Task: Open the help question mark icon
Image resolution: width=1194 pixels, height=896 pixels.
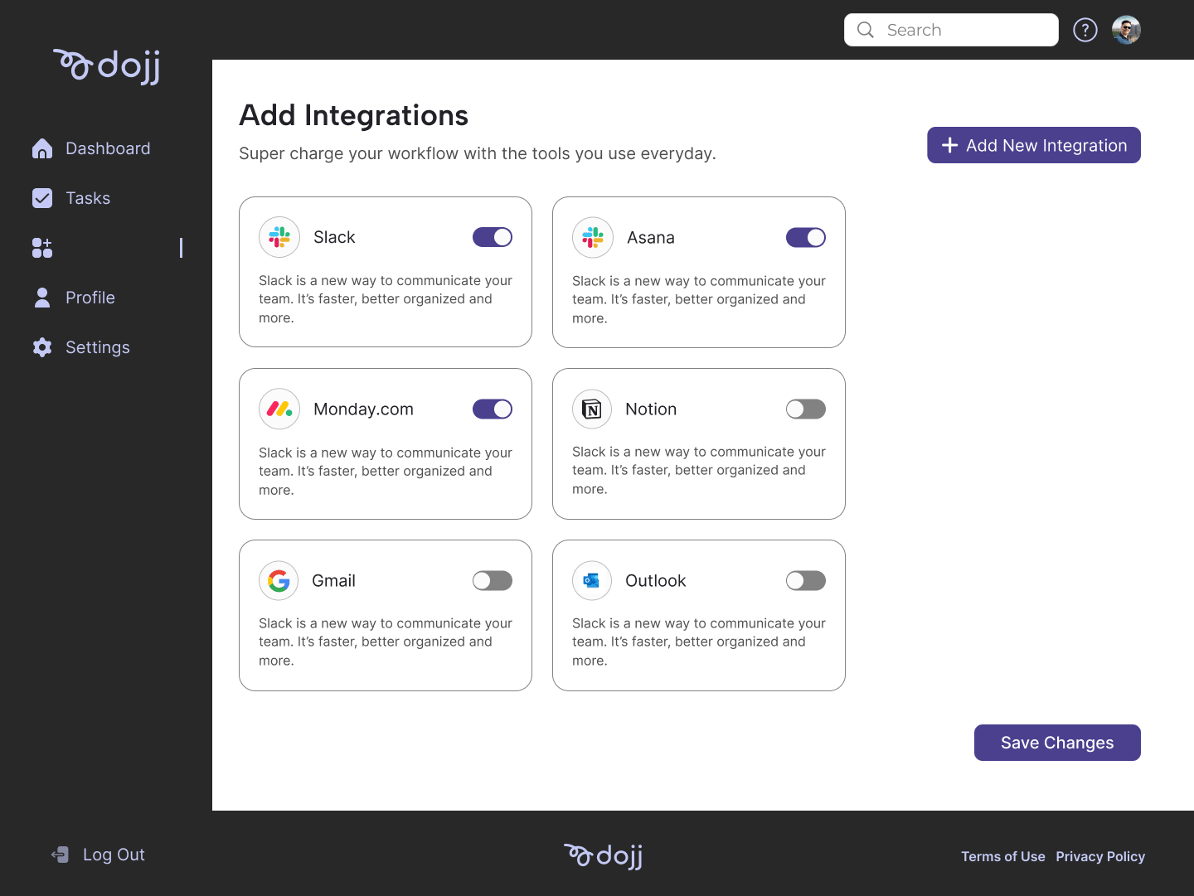Action: click(x=1085, y=30)
